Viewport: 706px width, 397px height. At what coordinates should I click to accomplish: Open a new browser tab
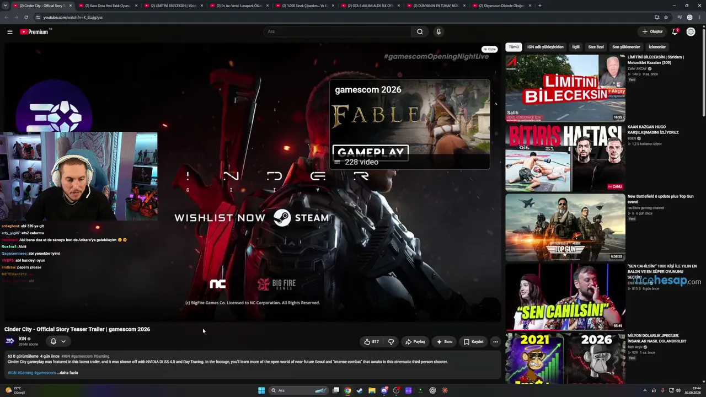(x=539, y=6)
